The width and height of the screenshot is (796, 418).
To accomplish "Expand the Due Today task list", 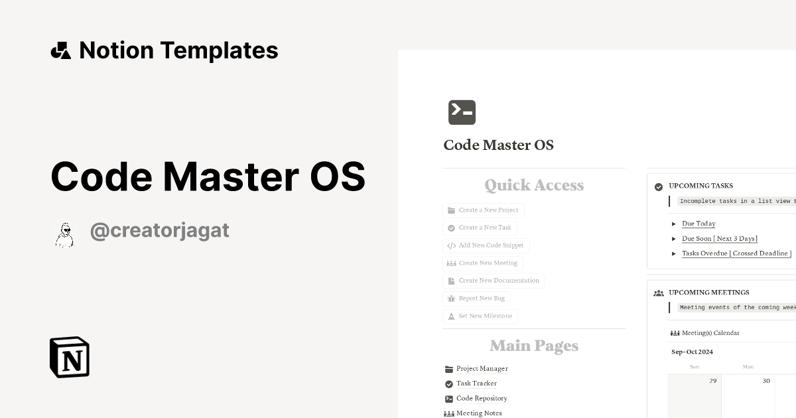I will coord(674,224).
